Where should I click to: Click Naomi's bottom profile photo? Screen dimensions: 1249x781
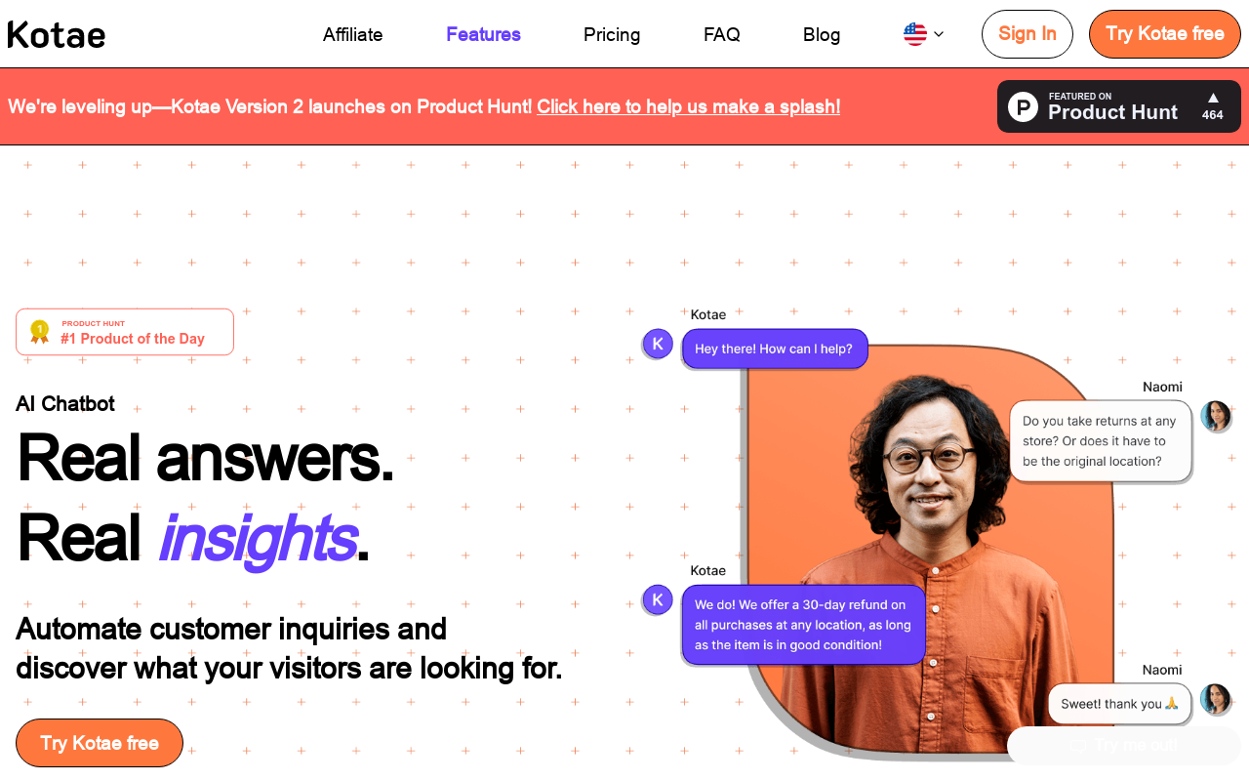1216,699
